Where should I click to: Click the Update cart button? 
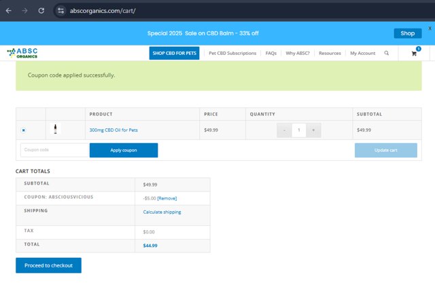pos(386,150)
